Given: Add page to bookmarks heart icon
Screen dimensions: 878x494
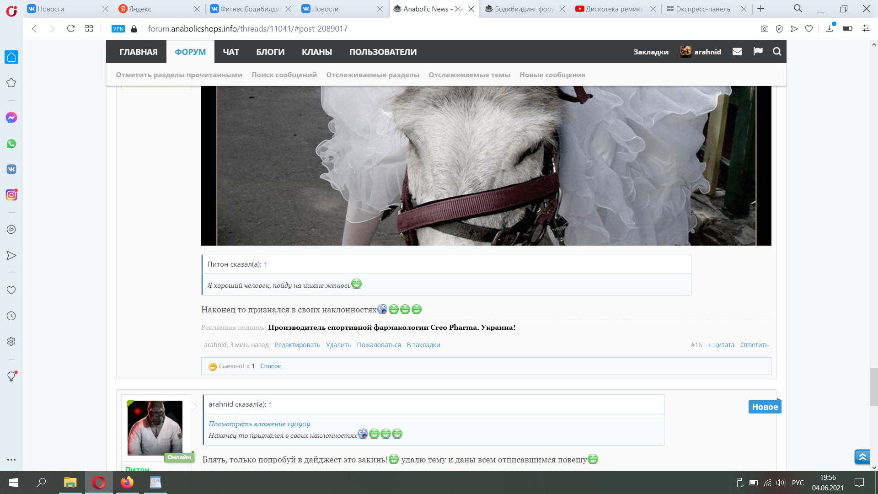Looking at the screenshot, I should pos(809,29).
